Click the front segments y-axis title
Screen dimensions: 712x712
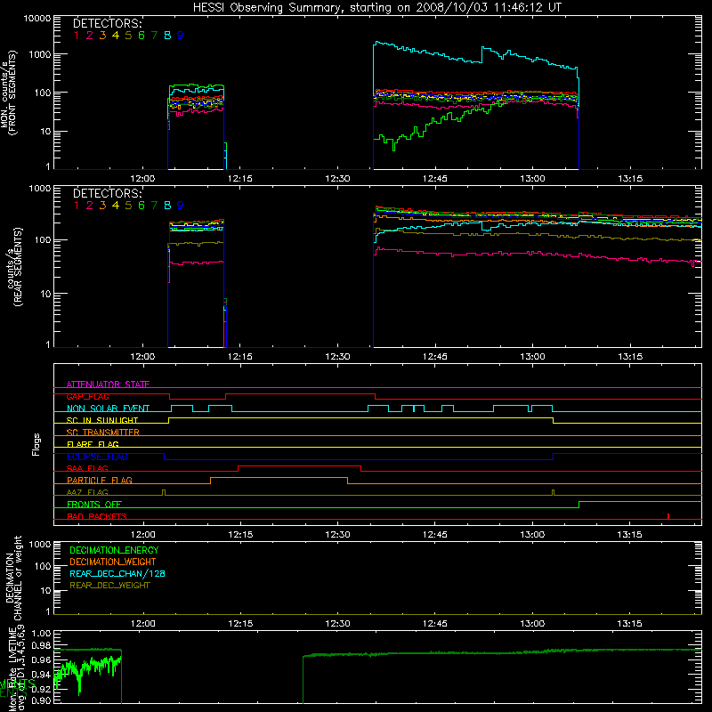pos(8,93)
